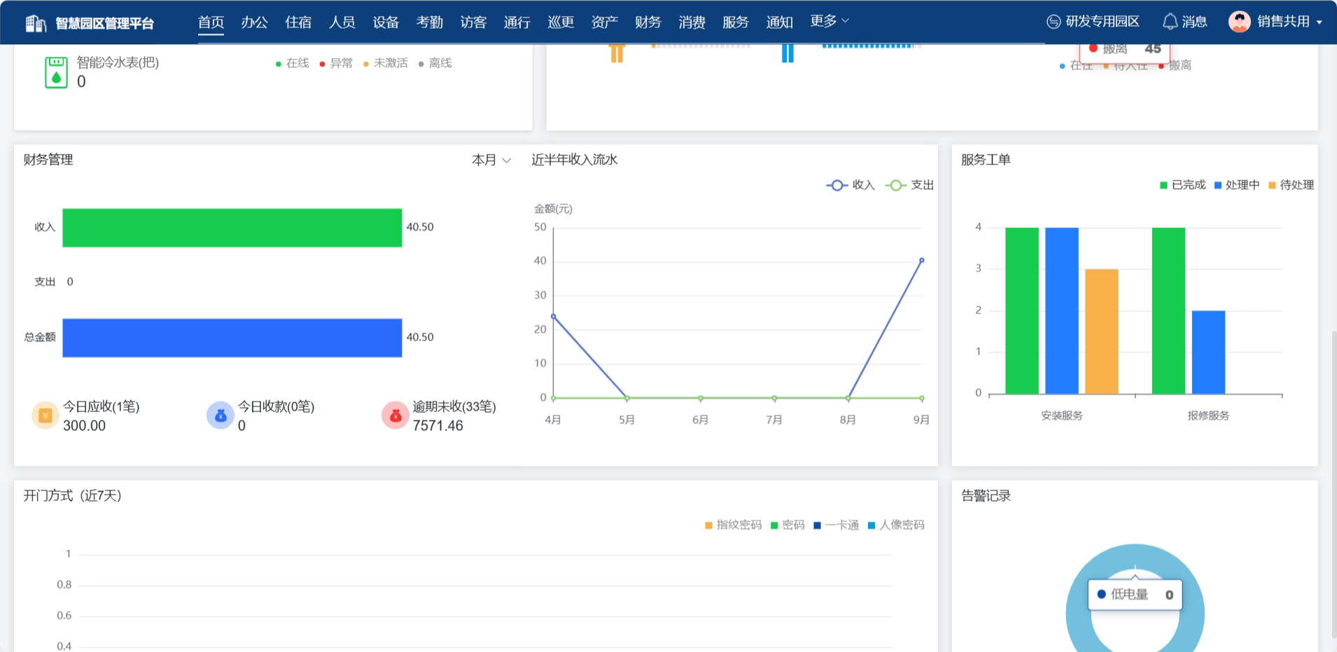Click the blue 总金额 bar in 财务管理
Screen dimensions: 1337x652
click(232, 338)
